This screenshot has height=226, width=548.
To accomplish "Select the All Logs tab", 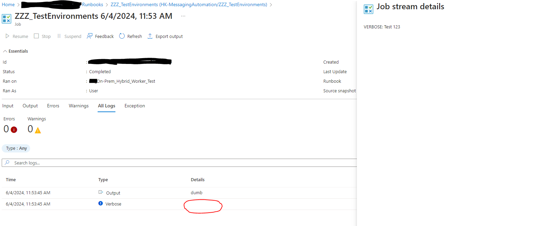I will tap(107, 106).
